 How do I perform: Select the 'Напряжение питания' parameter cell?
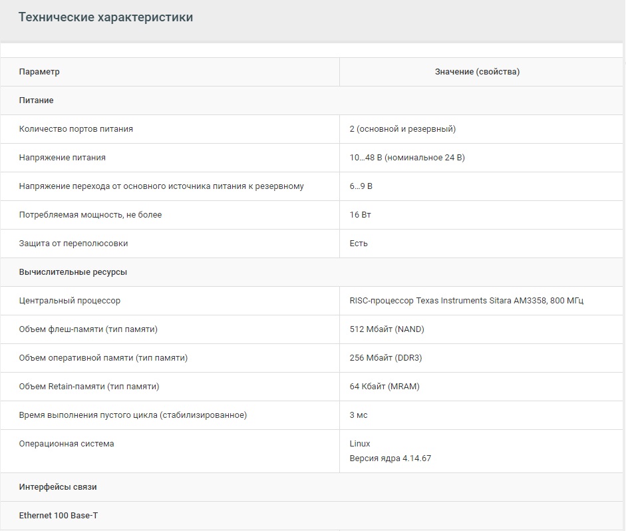pyautogui.click(x=63, y=158)
